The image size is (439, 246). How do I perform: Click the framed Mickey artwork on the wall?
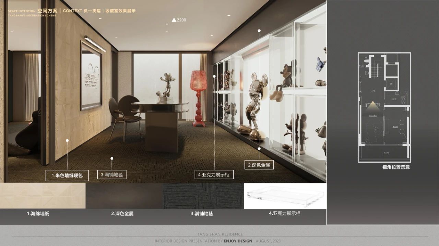pos(91,76)
